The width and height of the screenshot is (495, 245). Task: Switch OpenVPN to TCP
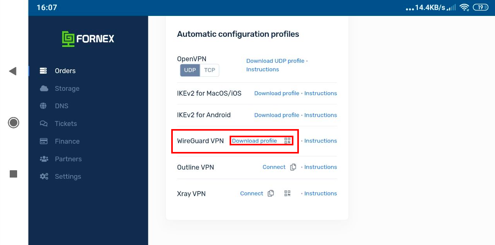click(210, 70)
